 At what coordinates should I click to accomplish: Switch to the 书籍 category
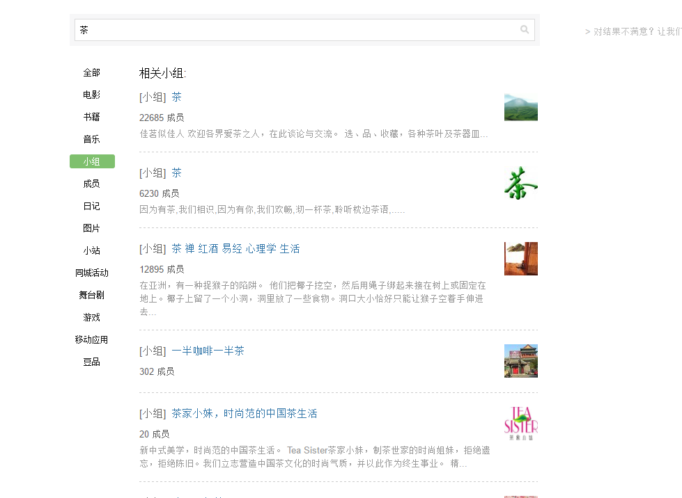coord(91,117)
